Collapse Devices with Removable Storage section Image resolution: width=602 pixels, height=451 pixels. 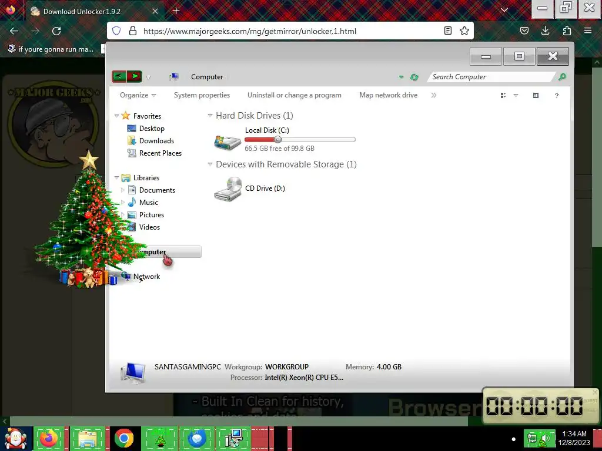coord(210,164)
